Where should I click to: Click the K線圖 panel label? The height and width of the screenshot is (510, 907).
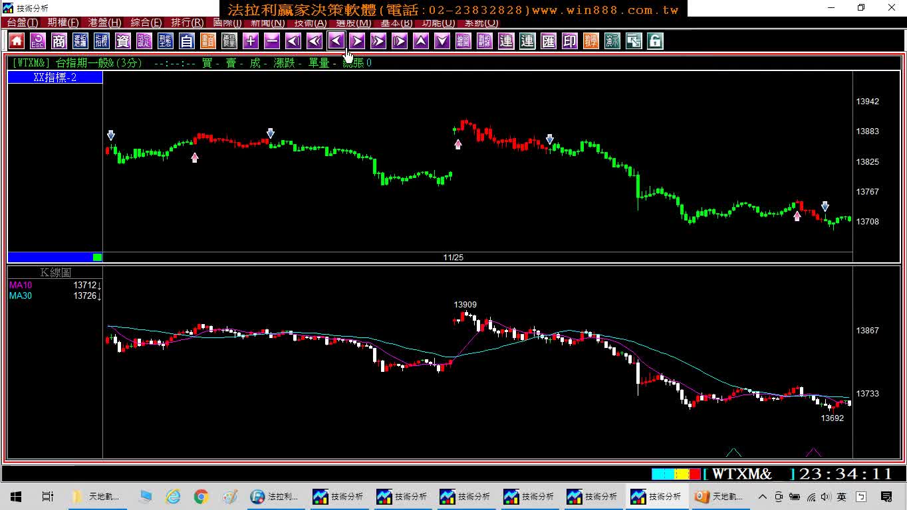[55, 272]
